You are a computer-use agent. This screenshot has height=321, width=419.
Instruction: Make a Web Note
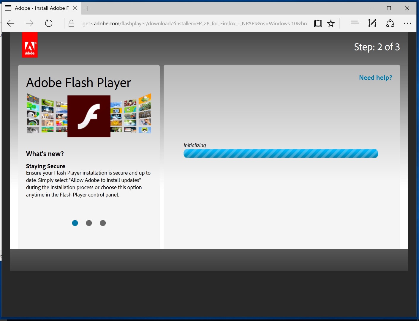tap(372, 23)
